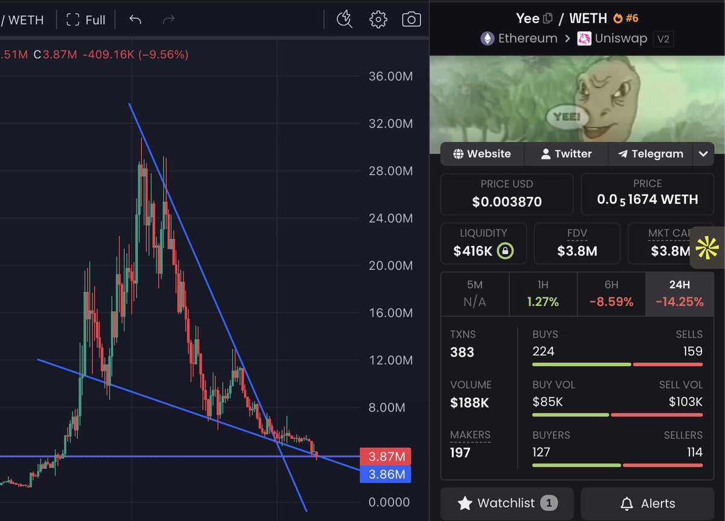Image resolution: width=725 pixels, height=521 pixels.
Task: Open chart settings with the gear icon
Action: tap(378, 19)
